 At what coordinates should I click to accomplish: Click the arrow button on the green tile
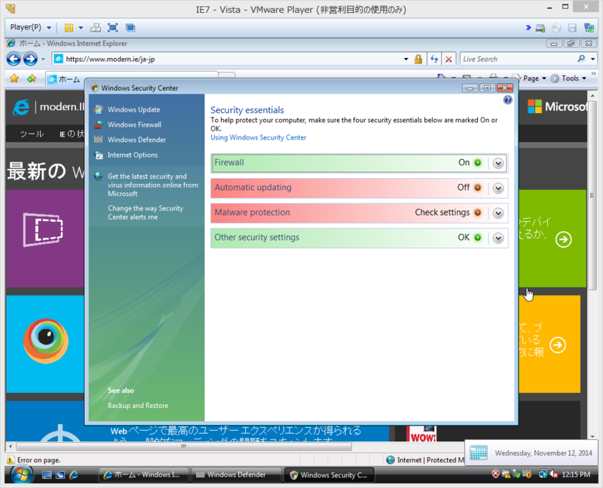(x=563, y=239)
